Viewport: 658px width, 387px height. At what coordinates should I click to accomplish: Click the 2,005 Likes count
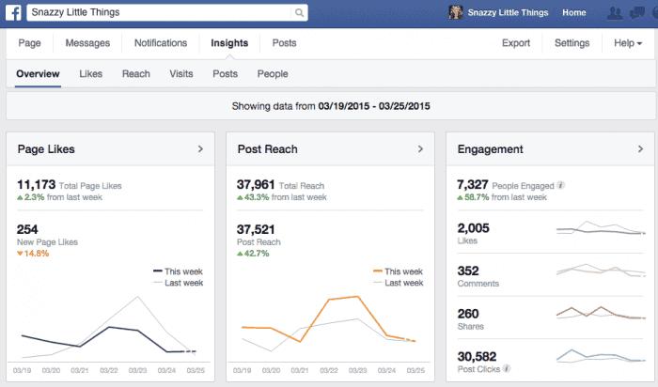click(x=474, y=228)
